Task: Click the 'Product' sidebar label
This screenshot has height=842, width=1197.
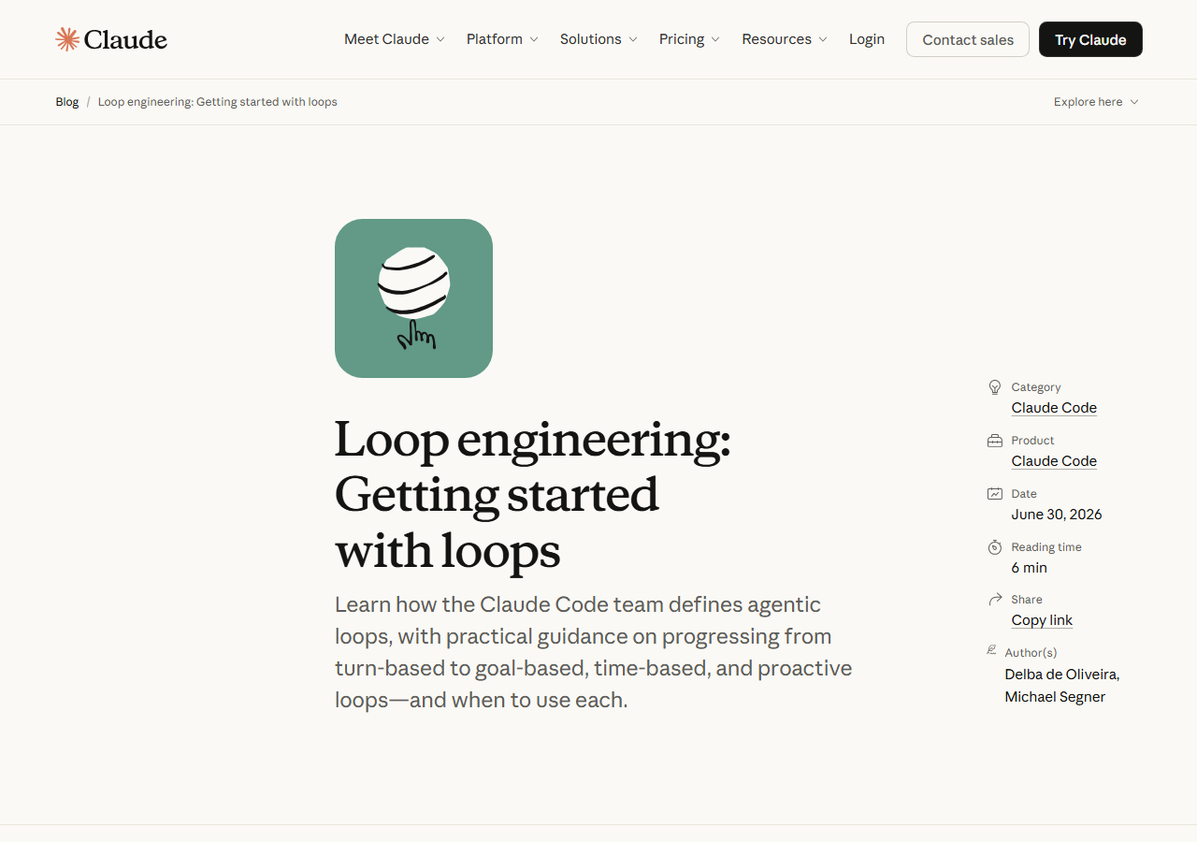Action: 1032,441
